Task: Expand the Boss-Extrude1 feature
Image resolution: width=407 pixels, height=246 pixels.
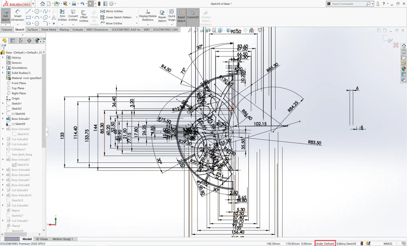Action: point(3,119)
